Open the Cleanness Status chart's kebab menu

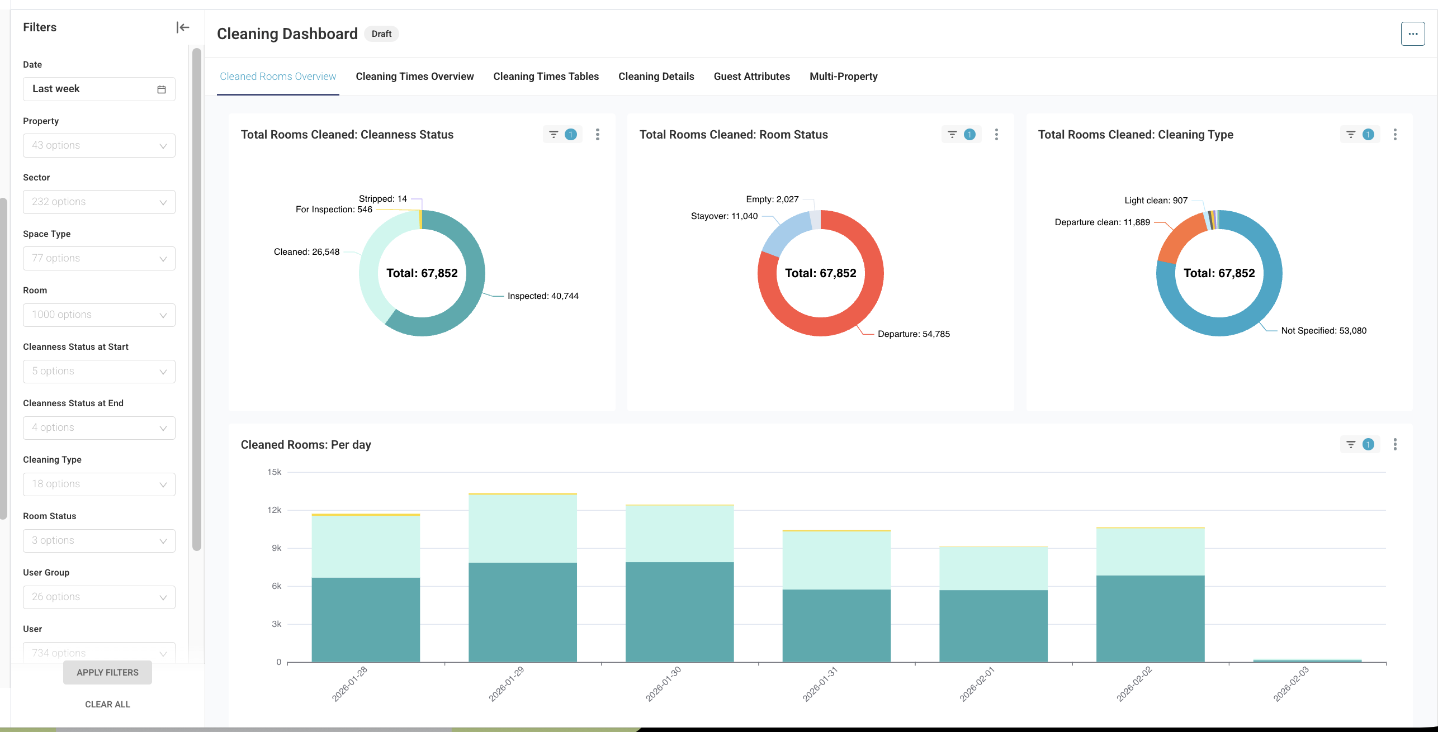pyautogui.click(x=598, y=135)
